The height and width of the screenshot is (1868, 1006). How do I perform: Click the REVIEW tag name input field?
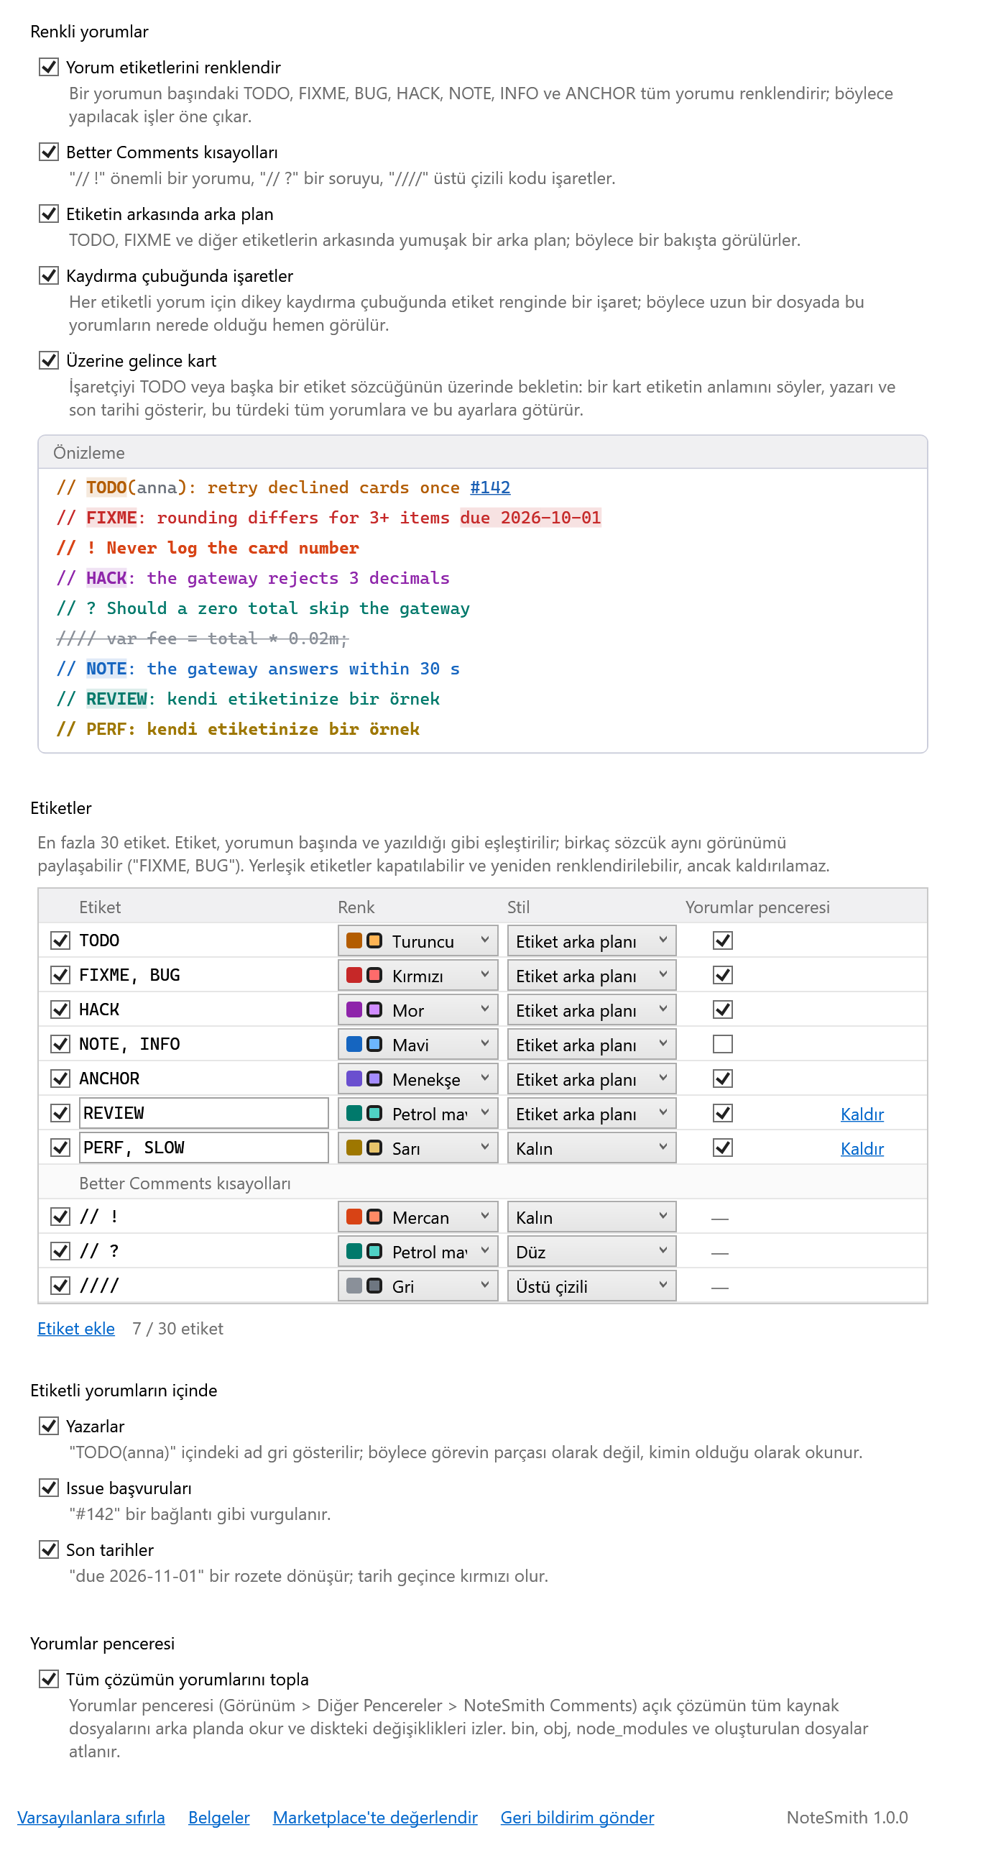(203, 1113)
